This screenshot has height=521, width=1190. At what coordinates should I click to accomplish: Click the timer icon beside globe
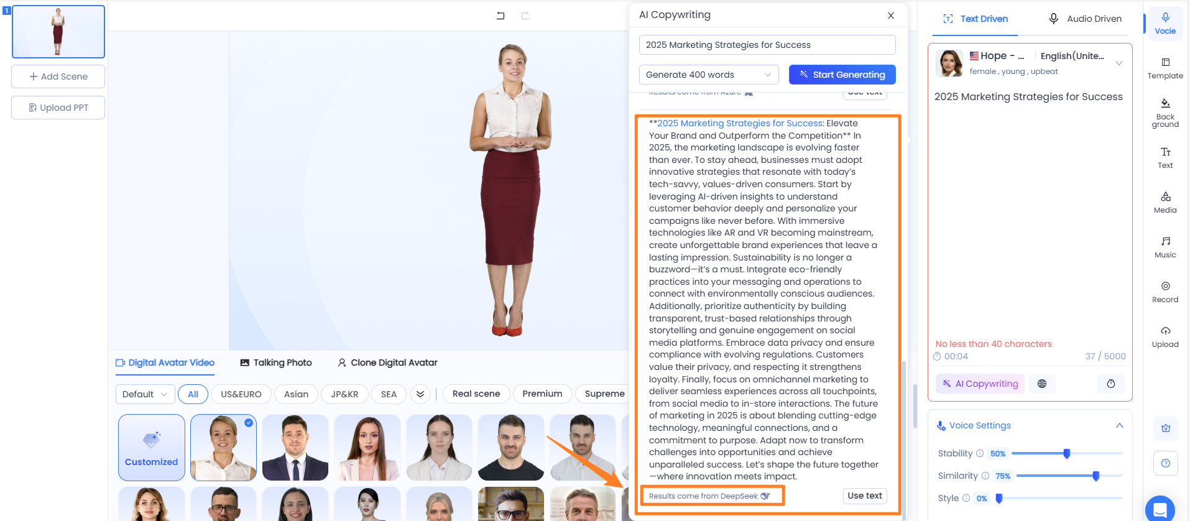coord(1111,384)
